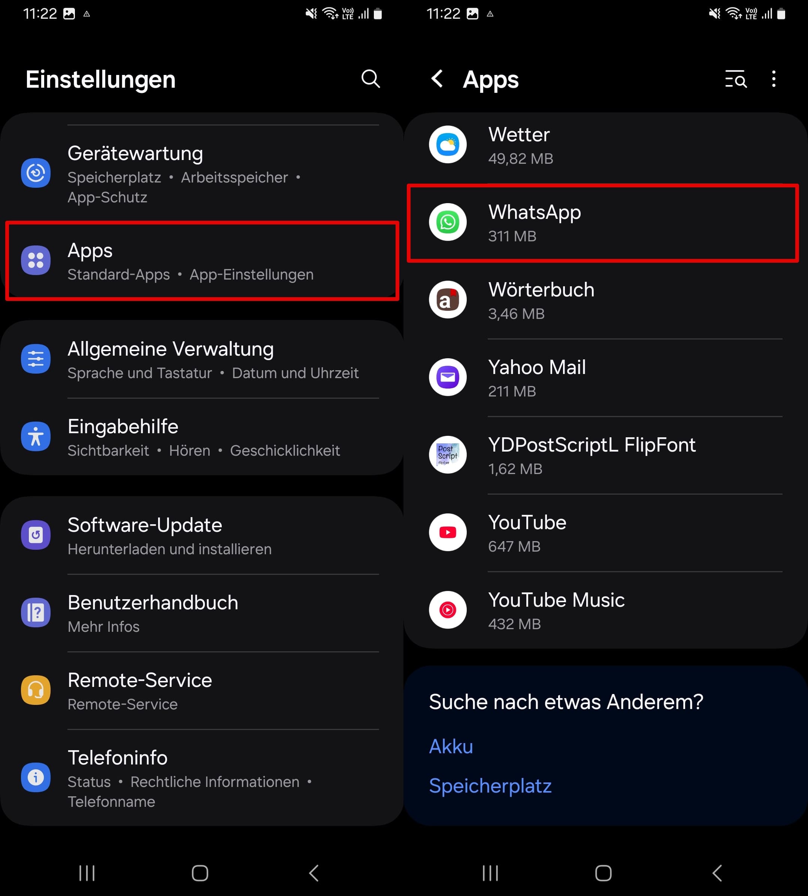Tap the YDPostScriptL FlipFont icon
This screenshot has height=896, width=808.
pos(448,455)
